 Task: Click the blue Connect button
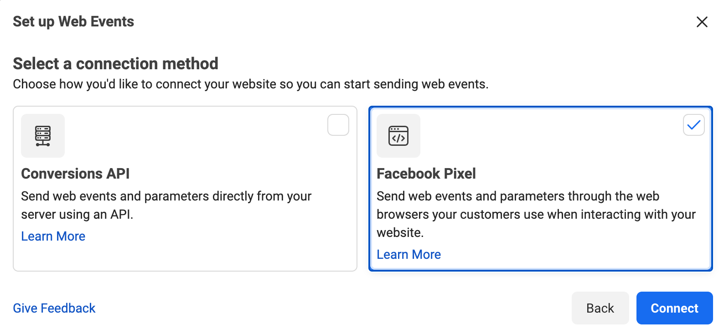pyautogui.click(x=675, y=308)
